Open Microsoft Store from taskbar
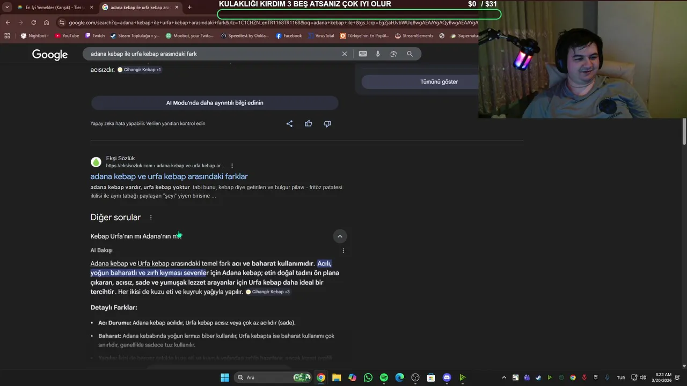 point(431,377)
